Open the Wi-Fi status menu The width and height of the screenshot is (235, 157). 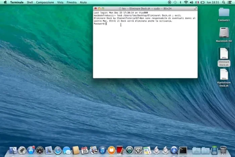pos(186,2)
